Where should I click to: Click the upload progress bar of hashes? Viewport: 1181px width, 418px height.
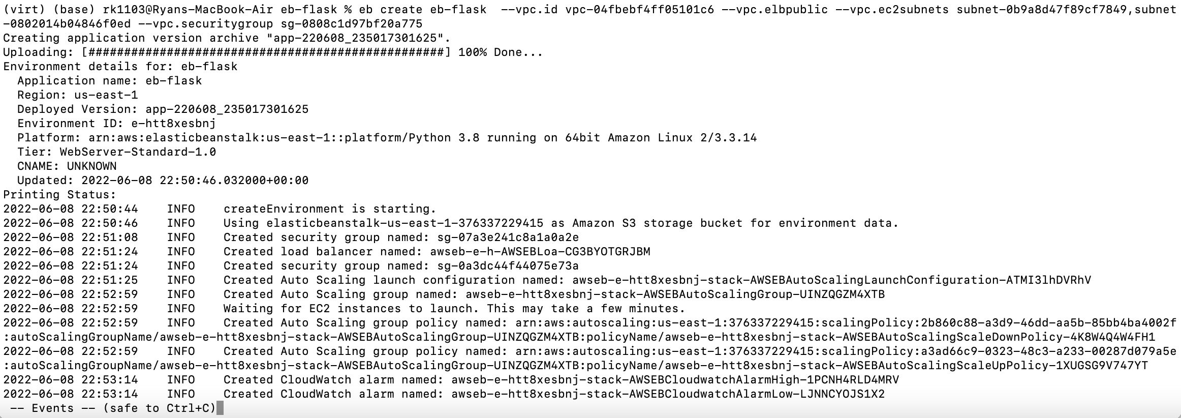[266, 52]
